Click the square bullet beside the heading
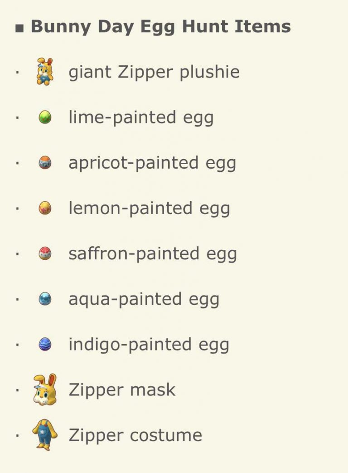This screenshot has width=348, height=473. pyautogui.click(x=19, y=28)
